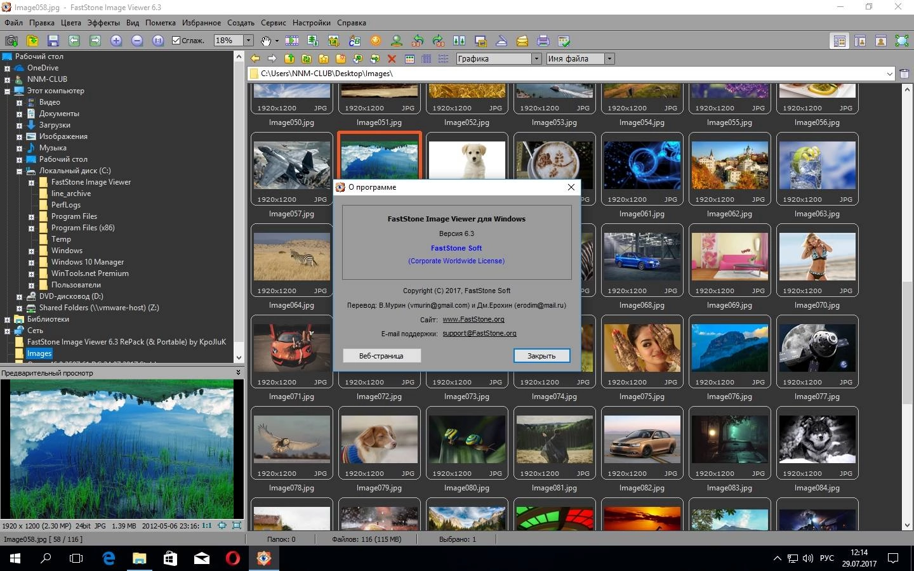Open Microsoft Edge from taskbar

[109, 558]
